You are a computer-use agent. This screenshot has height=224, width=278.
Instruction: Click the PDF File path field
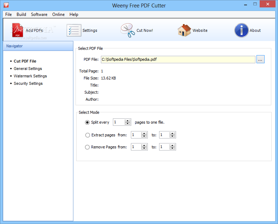click(x=178, y=59)
